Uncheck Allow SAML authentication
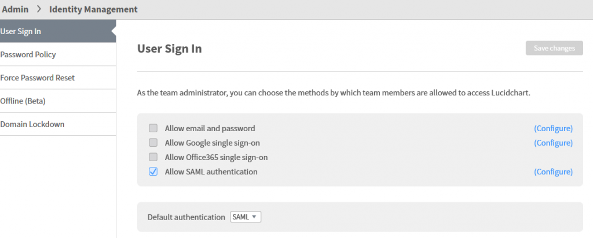The image size is (593, 238). click(x=153, y=172)
